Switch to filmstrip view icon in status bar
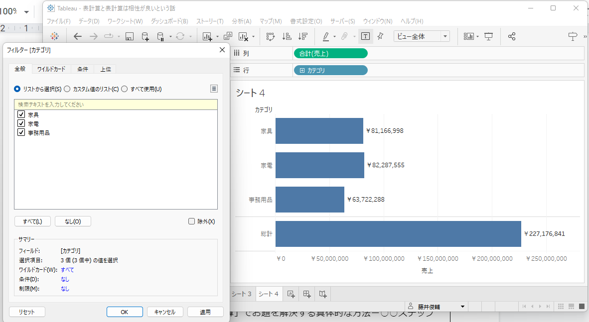The height and width of the screenshot is (322, 589). (x=572, y=307)
